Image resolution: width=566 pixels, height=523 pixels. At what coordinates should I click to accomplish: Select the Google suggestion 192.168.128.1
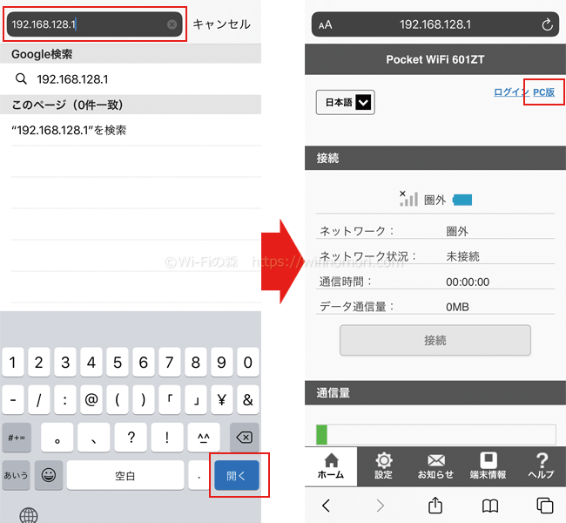(x=131, y=79)
